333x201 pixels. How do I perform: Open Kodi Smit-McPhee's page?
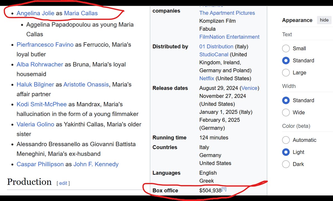point(42,104)
